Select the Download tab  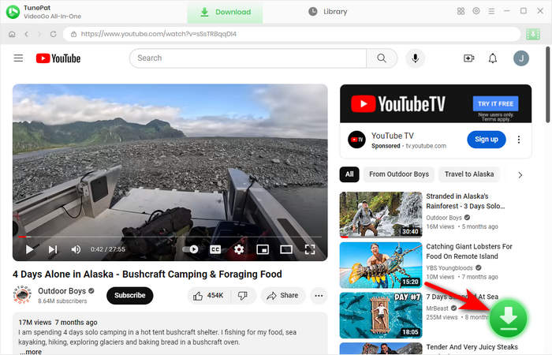(226, 12)
